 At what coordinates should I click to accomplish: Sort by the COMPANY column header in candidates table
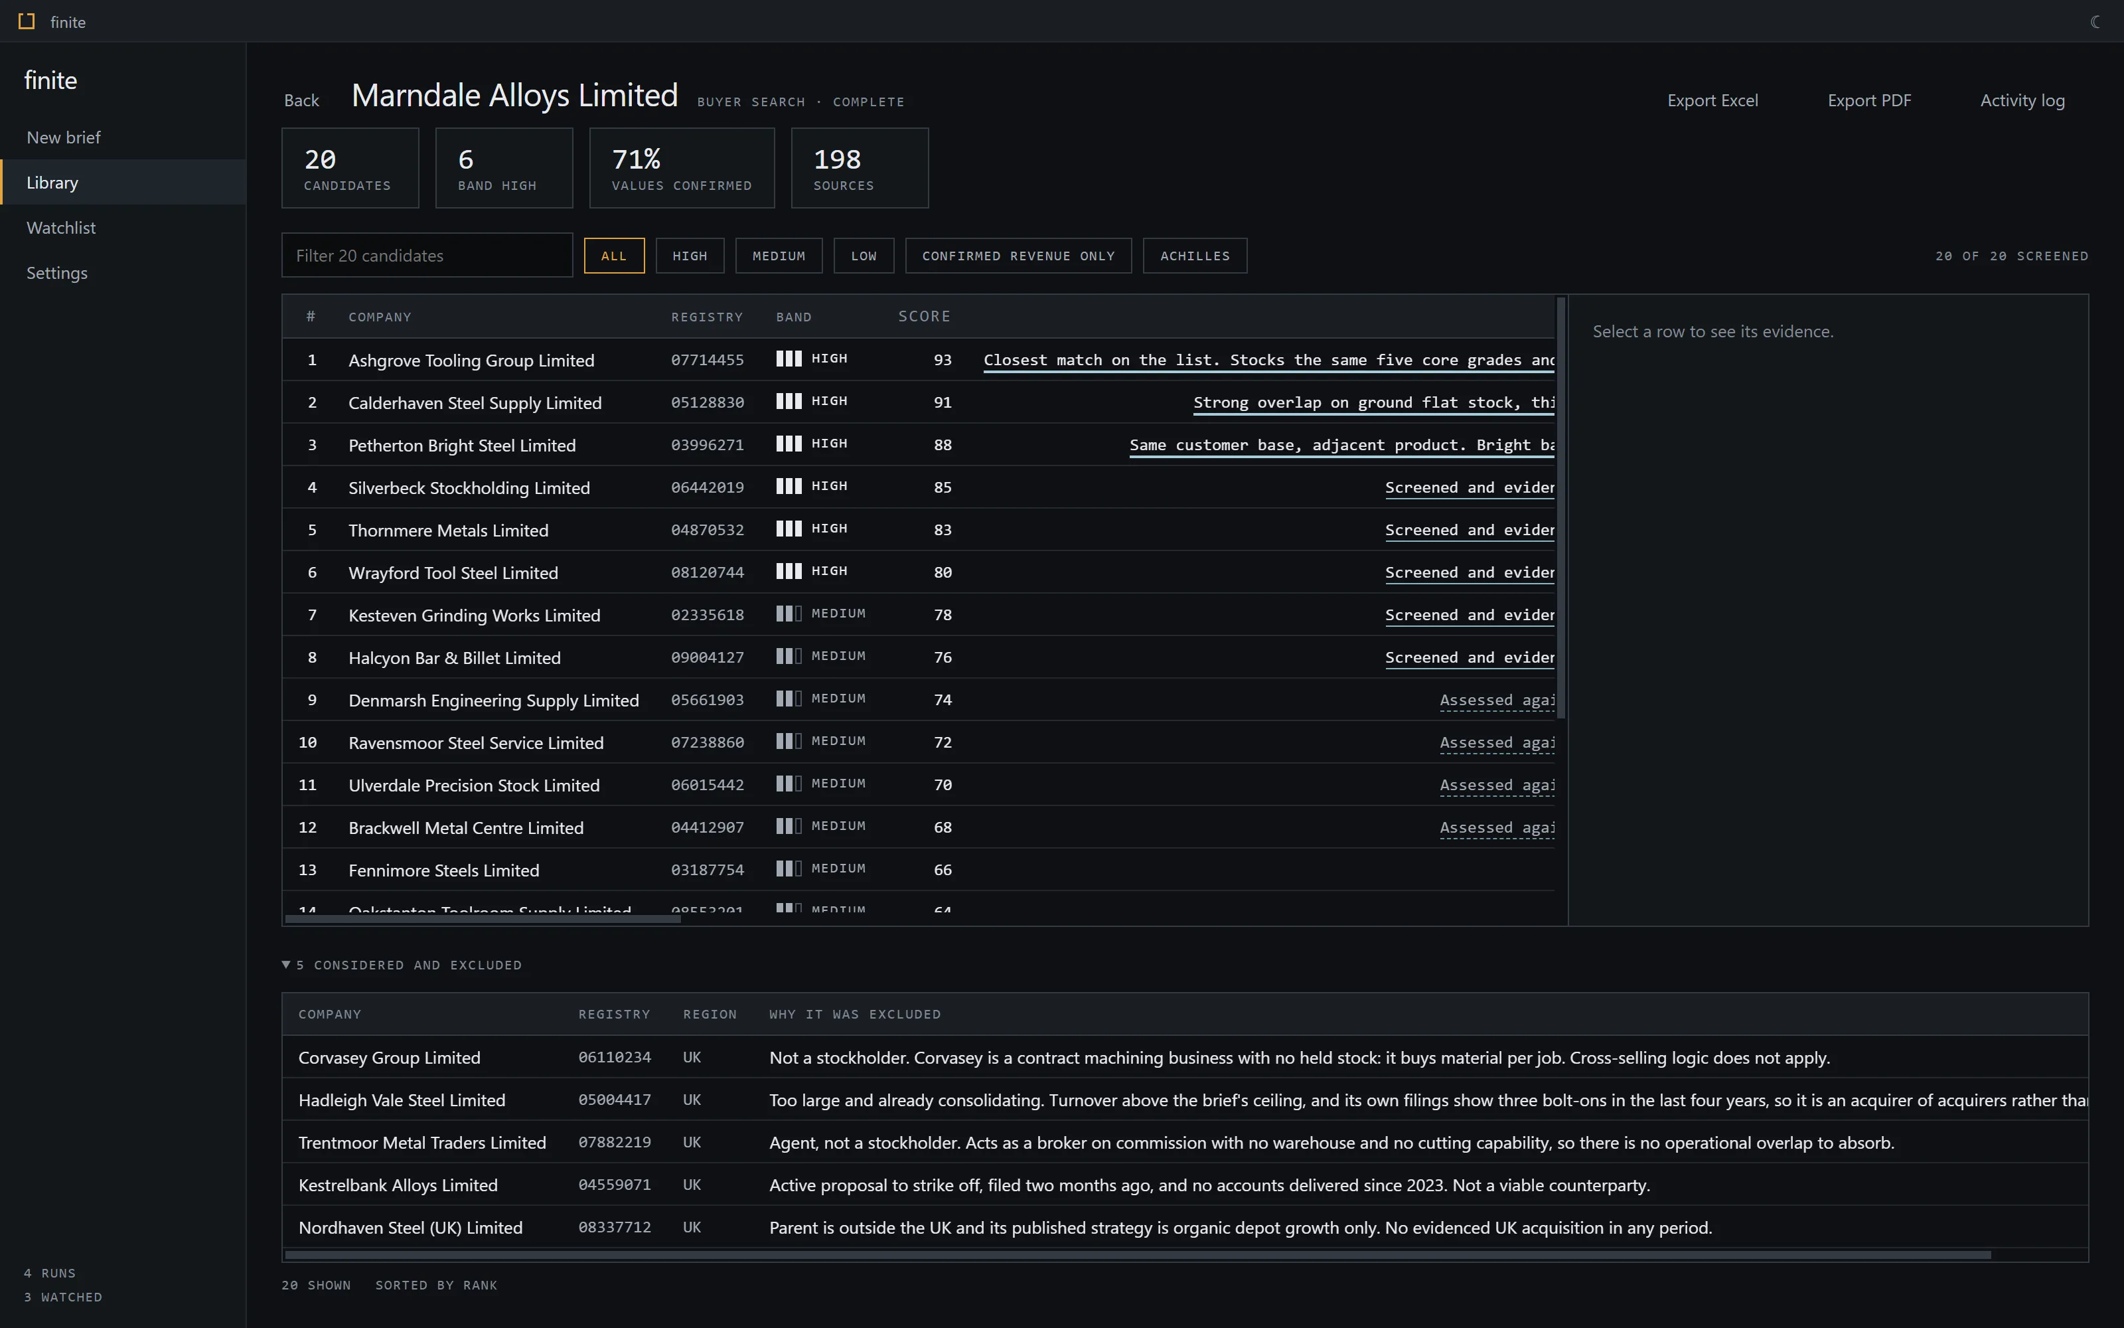tap(380, 317)
